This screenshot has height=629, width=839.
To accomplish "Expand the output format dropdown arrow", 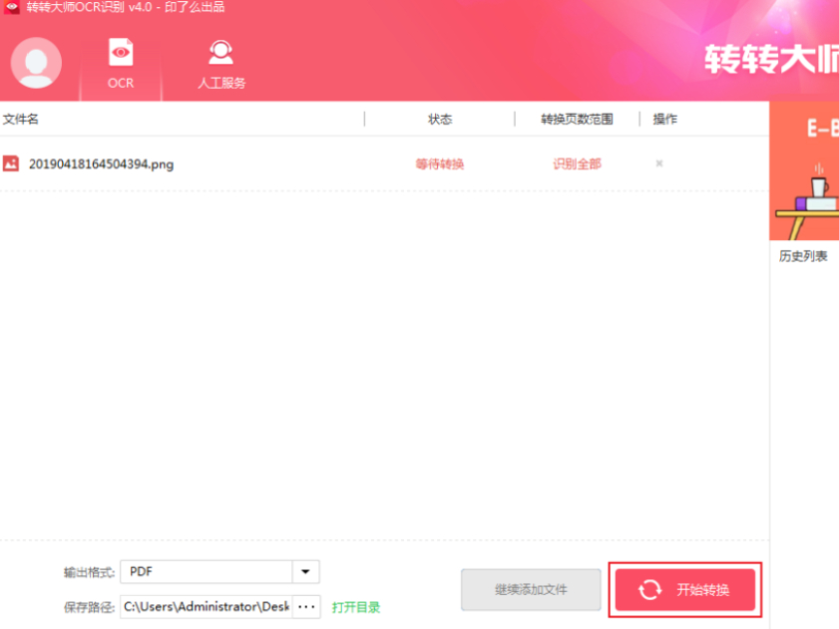I will click(305, 572).
